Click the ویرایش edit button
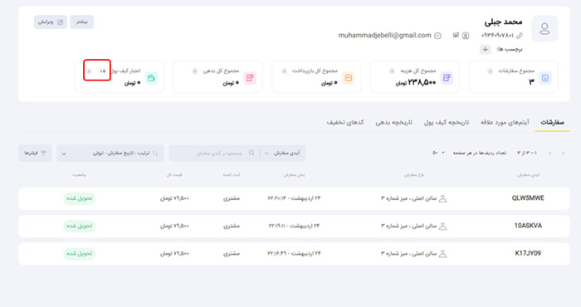The image size is (581, 307). (x=51, y=22)
